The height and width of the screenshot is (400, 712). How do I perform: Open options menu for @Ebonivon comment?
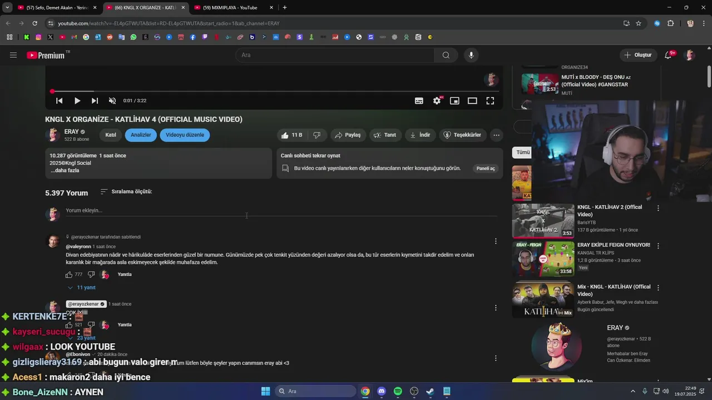coord(496,358)
